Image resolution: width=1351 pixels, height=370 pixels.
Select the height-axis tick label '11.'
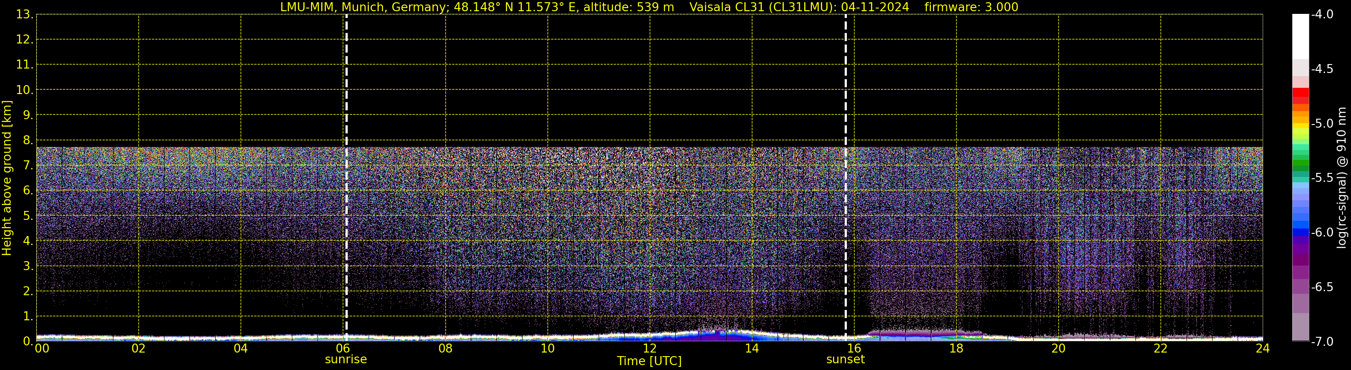[25, 65]
